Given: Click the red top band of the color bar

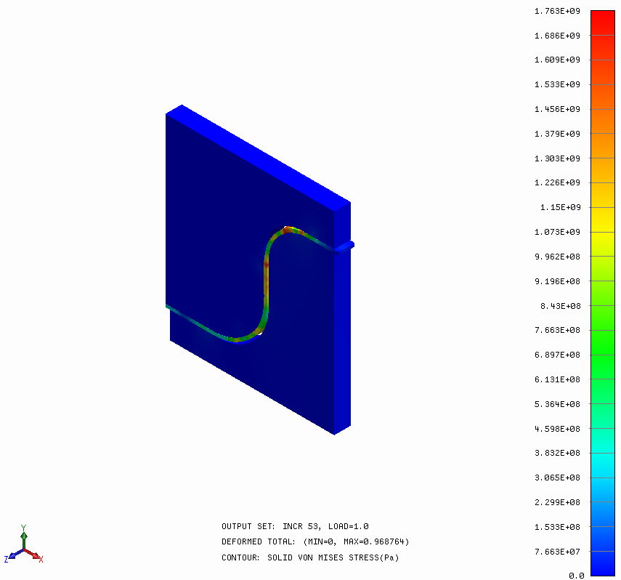Looking at the screenshot, I should coord(603,23).
